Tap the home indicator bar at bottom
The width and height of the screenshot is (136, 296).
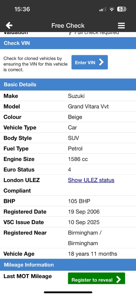[68, 292]
